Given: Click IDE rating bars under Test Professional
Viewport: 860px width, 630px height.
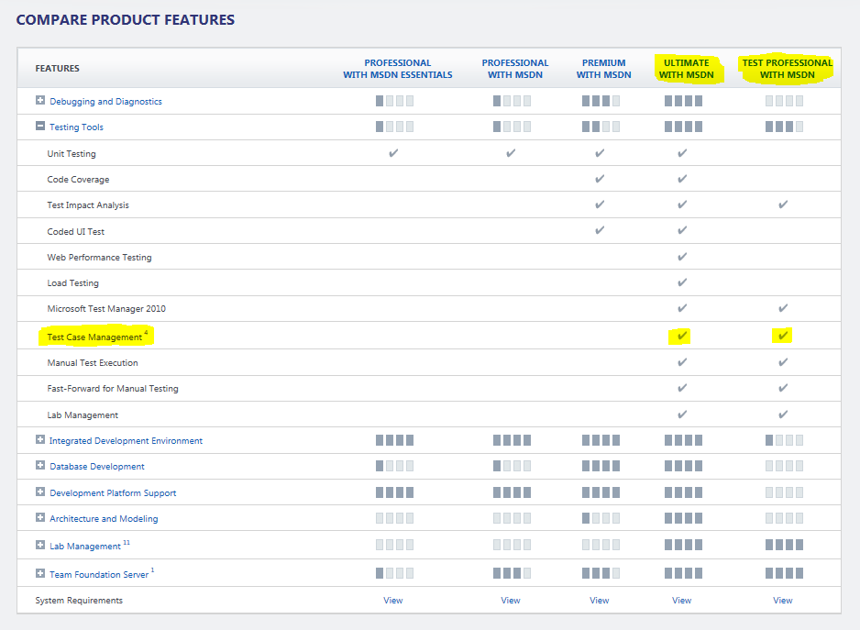Looking at the screenshot, I should 784,440.
